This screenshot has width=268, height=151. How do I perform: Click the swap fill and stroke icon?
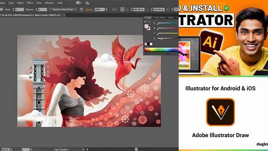(149, 22)
